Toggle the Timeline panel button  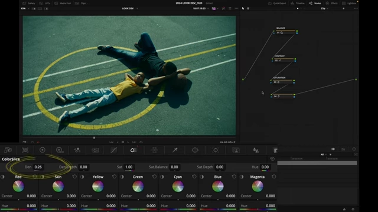[x=298, y=4]
